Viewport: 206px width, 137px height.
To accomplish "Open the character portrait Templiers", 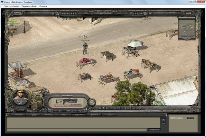I will pyautogui.click(x=21, y=97).
